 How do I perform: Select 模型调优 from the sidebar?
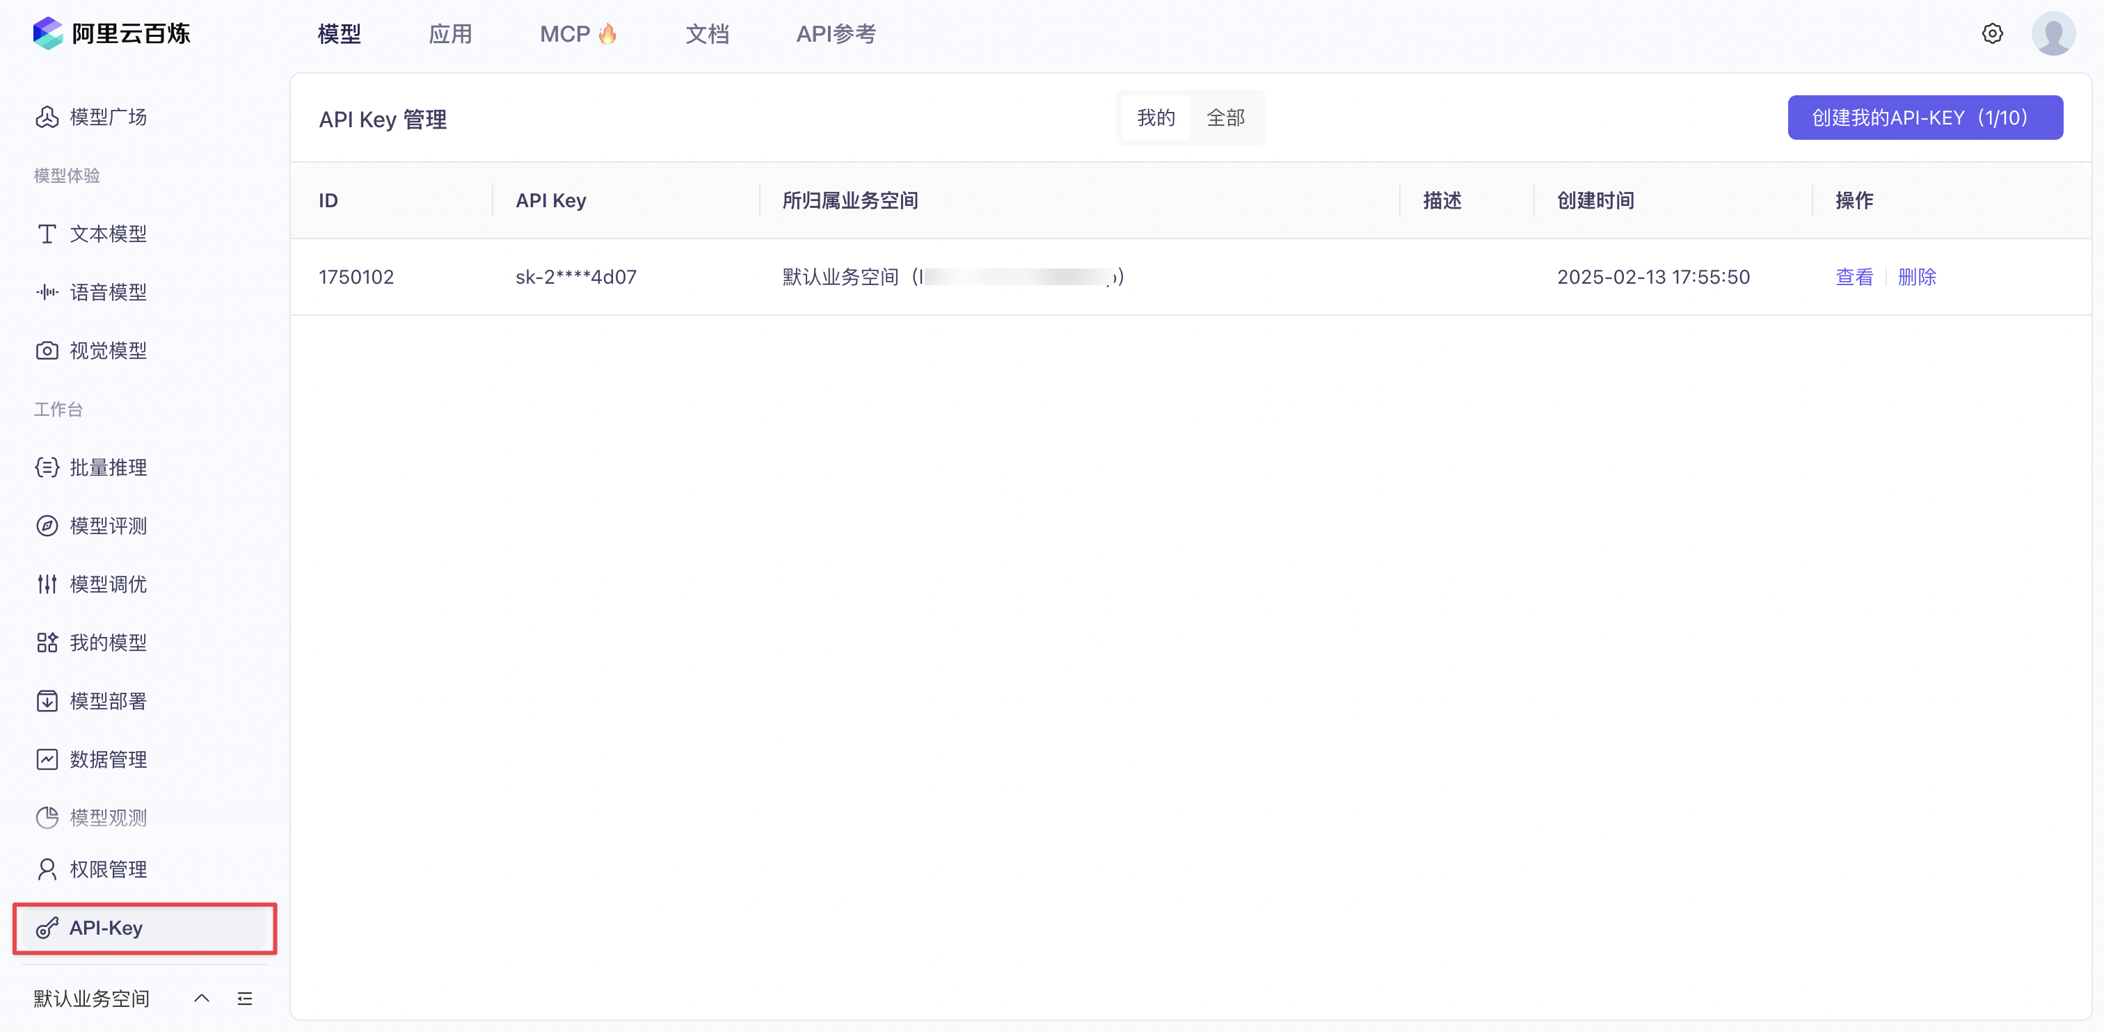(x=107, y=583)
